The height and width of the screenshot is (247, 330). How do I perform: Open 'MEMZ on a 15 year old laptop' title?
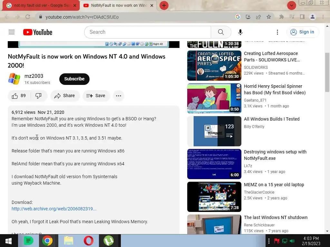274,185
